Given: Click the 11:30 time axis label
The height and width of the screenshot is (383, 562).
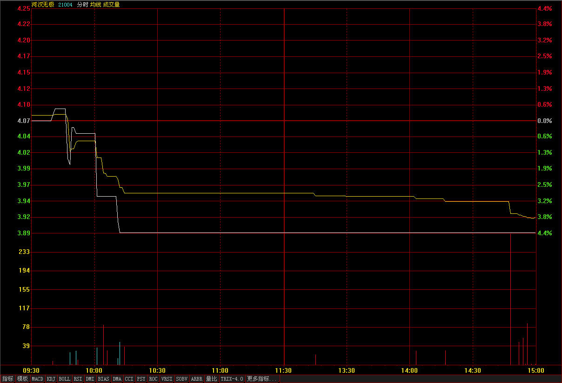Looking at the screenshot, I should [283, 370].
